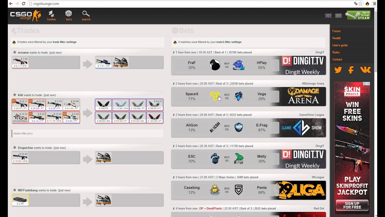Viewport: 385px width, 217px height.
Task: Open the Forum link
Action: (x=336, y=31)
